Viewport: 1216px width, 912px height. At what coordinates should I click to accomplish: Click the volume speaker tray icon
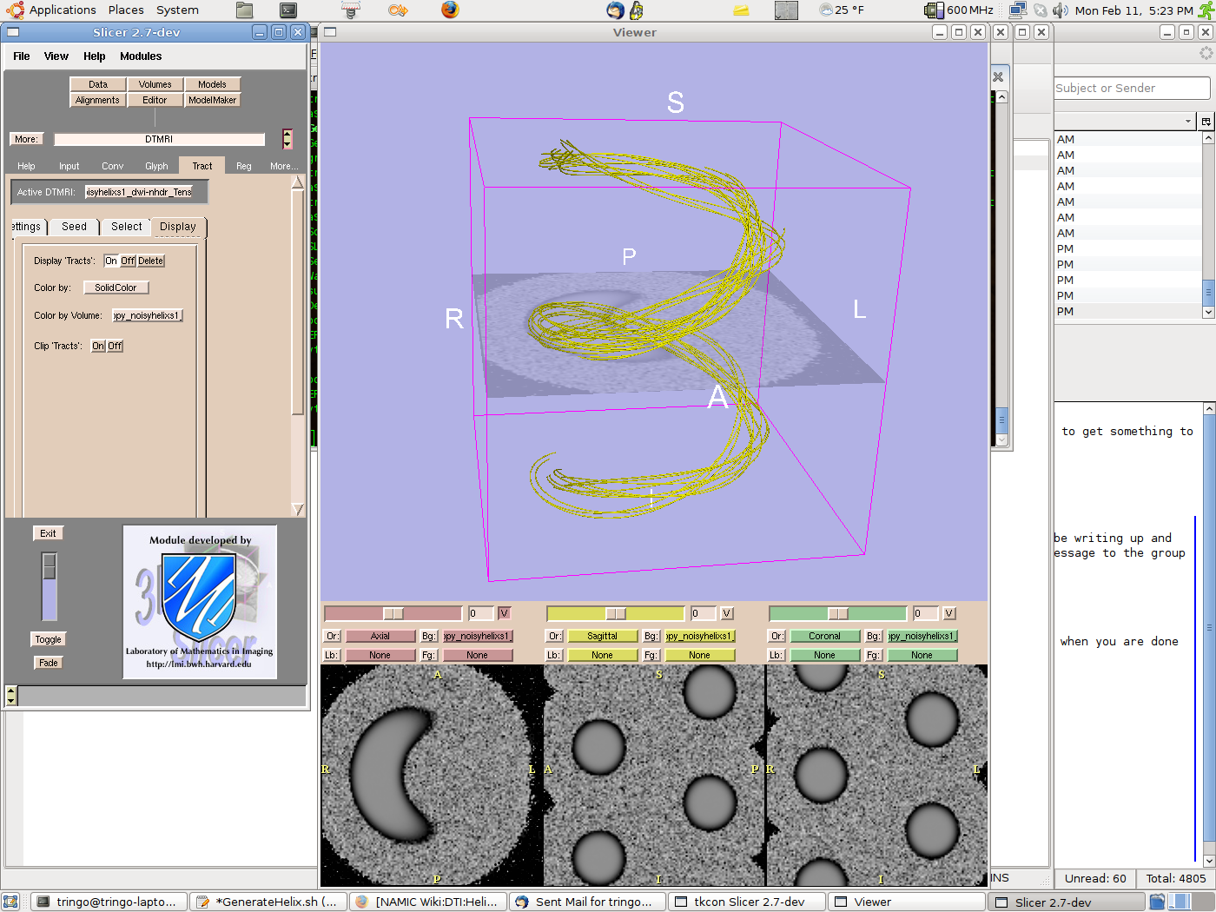1061,10
